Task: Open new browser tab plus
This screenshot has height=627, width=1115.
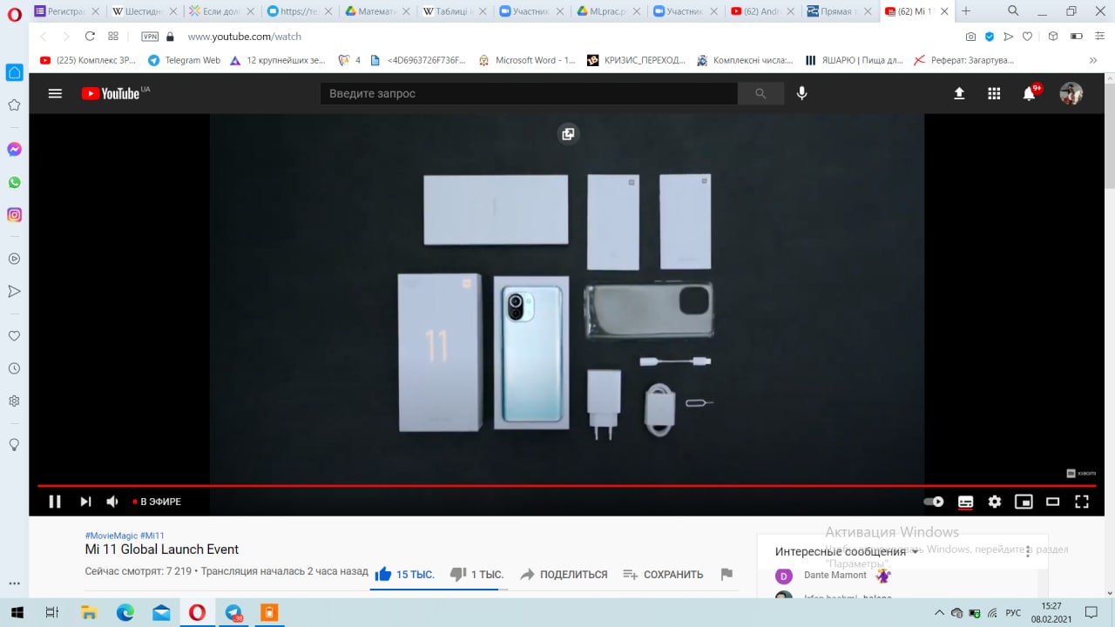Action: [965, 11]
